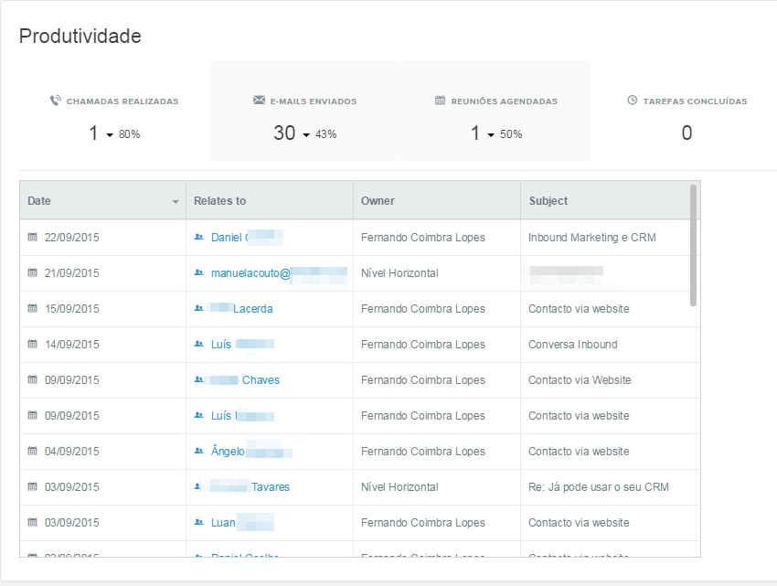Click calendar icon in the 22/09/2015 row
Viewport: 777px width, 586px height.
tap(33, 237)
